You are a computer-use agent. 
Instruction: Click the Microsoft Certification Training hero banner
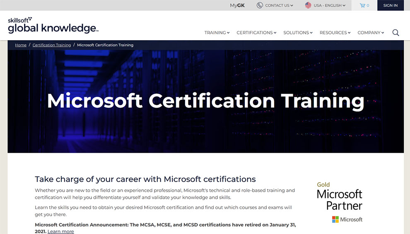(205, 101)
